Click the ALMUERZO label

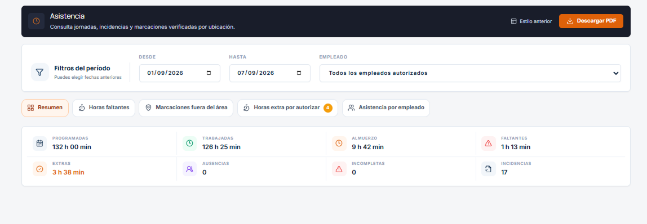click(364, 138)
